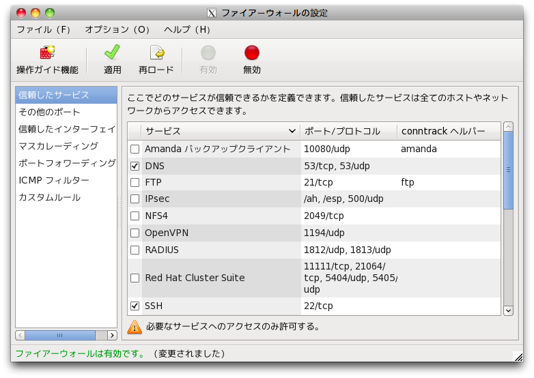Viewport: 534px width, 378px height.
Task: Select その他のポート in sidebar
Action: [49, 112]
